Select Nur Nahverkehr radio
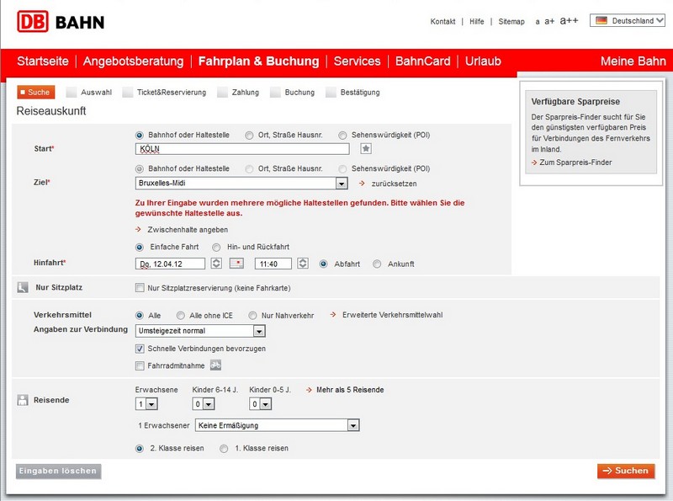 [253, 316]
